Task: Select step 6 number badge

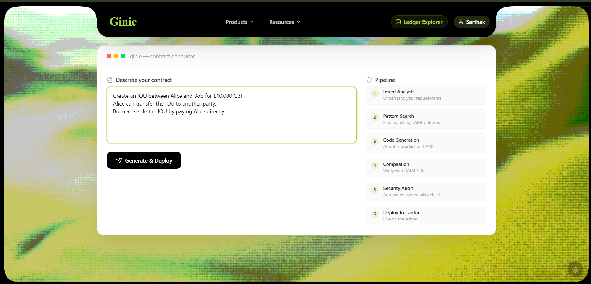Action: (x=375, y=214)
